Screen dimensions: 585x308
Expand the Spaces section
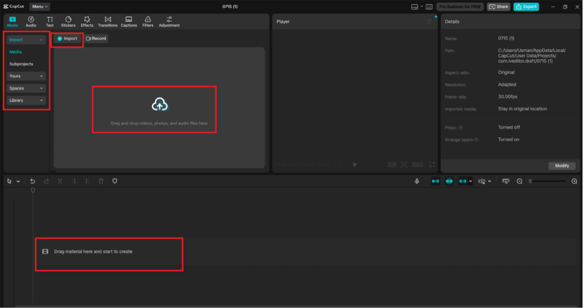[26, 88]
